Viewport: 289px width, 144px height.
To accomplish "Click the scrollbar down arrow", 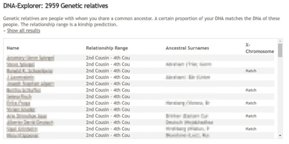I will pos(280,136).
